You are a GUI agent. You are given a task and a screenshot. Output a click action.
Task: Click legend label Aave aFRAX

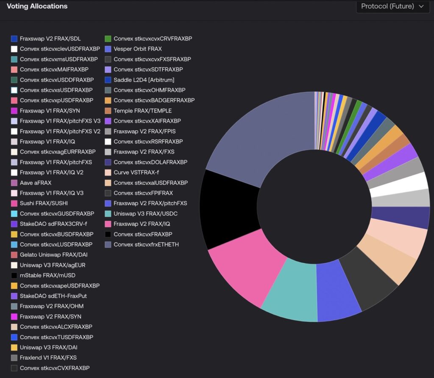36,183
